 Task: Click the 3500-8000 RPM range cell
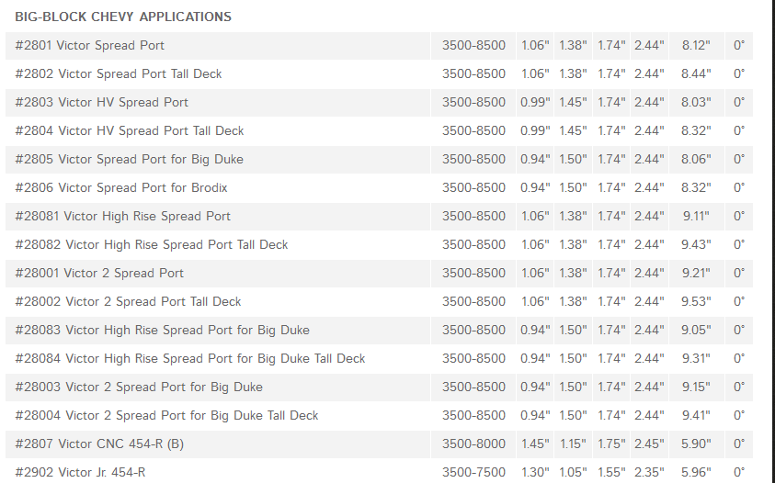point(473,444)
